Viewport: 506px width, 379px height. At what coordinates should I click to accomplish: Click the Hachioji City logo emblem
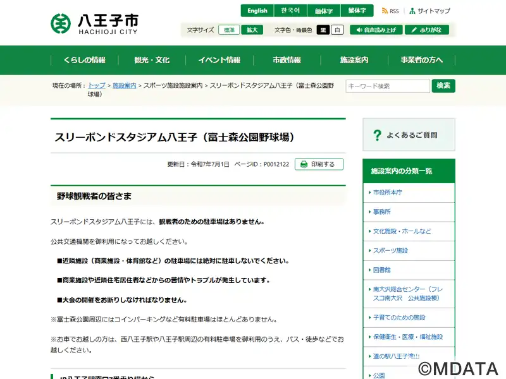61,23
